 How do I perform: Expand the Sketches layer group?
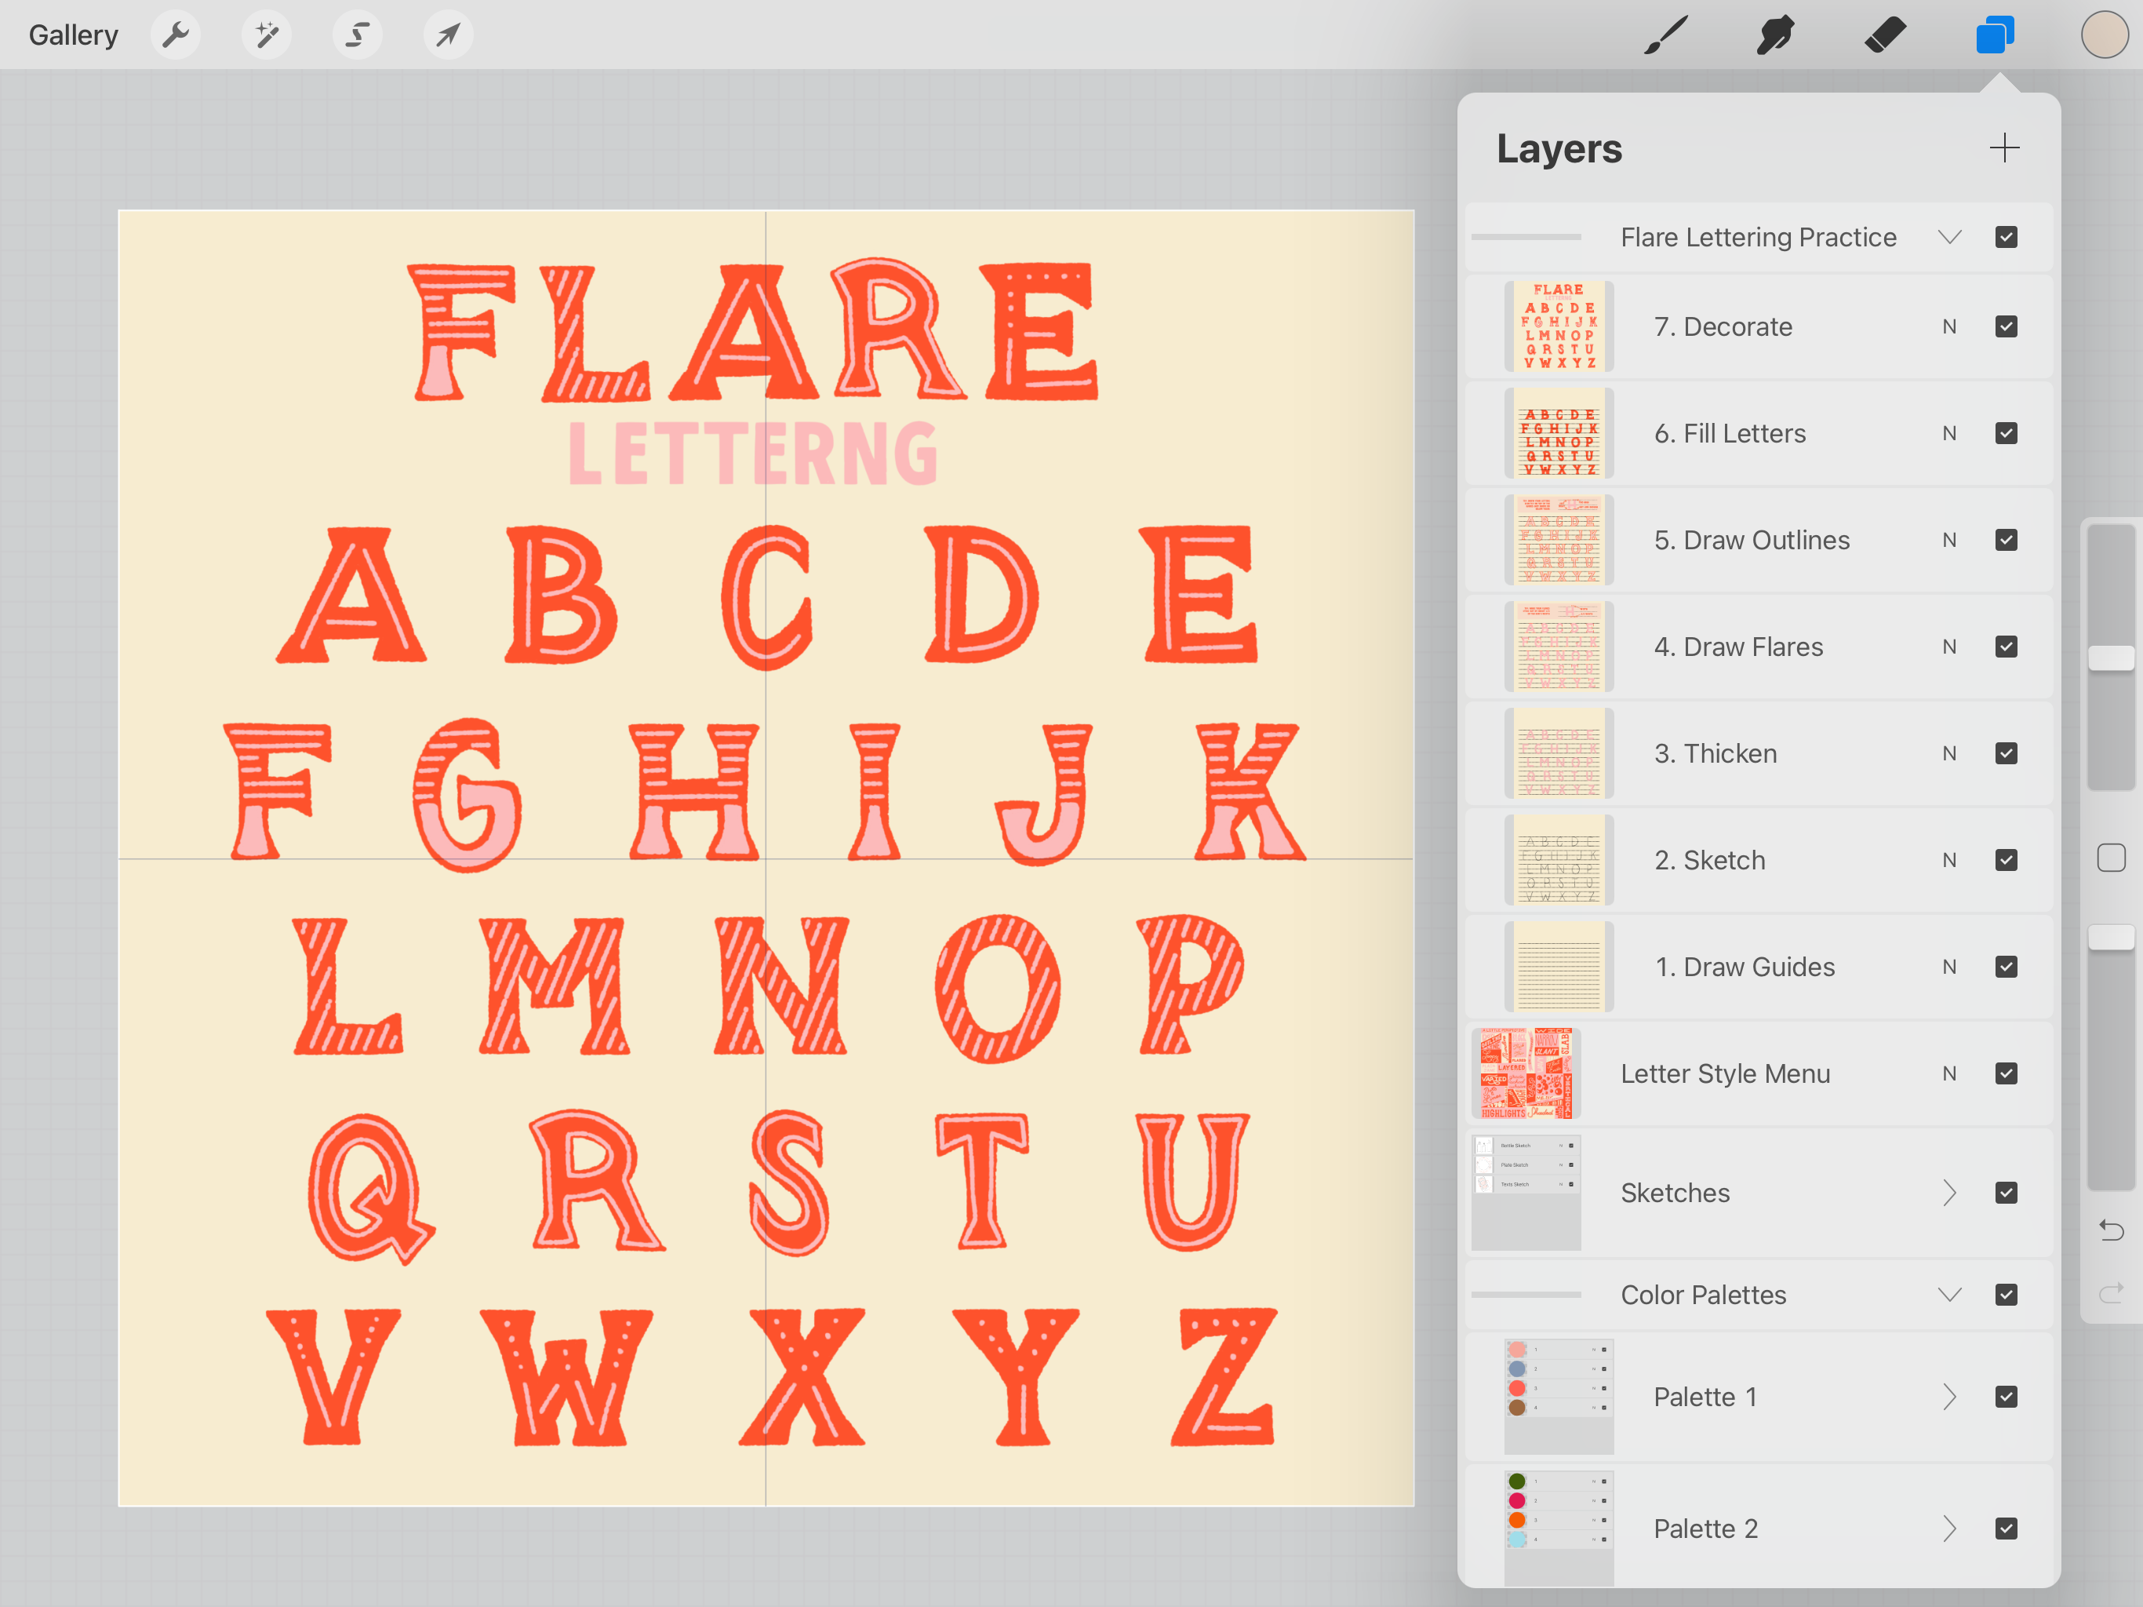point(1949,1193)
